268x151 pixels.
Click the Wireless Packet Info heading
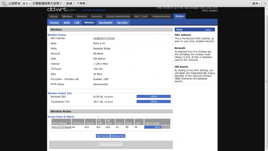(x=60, y=93)
